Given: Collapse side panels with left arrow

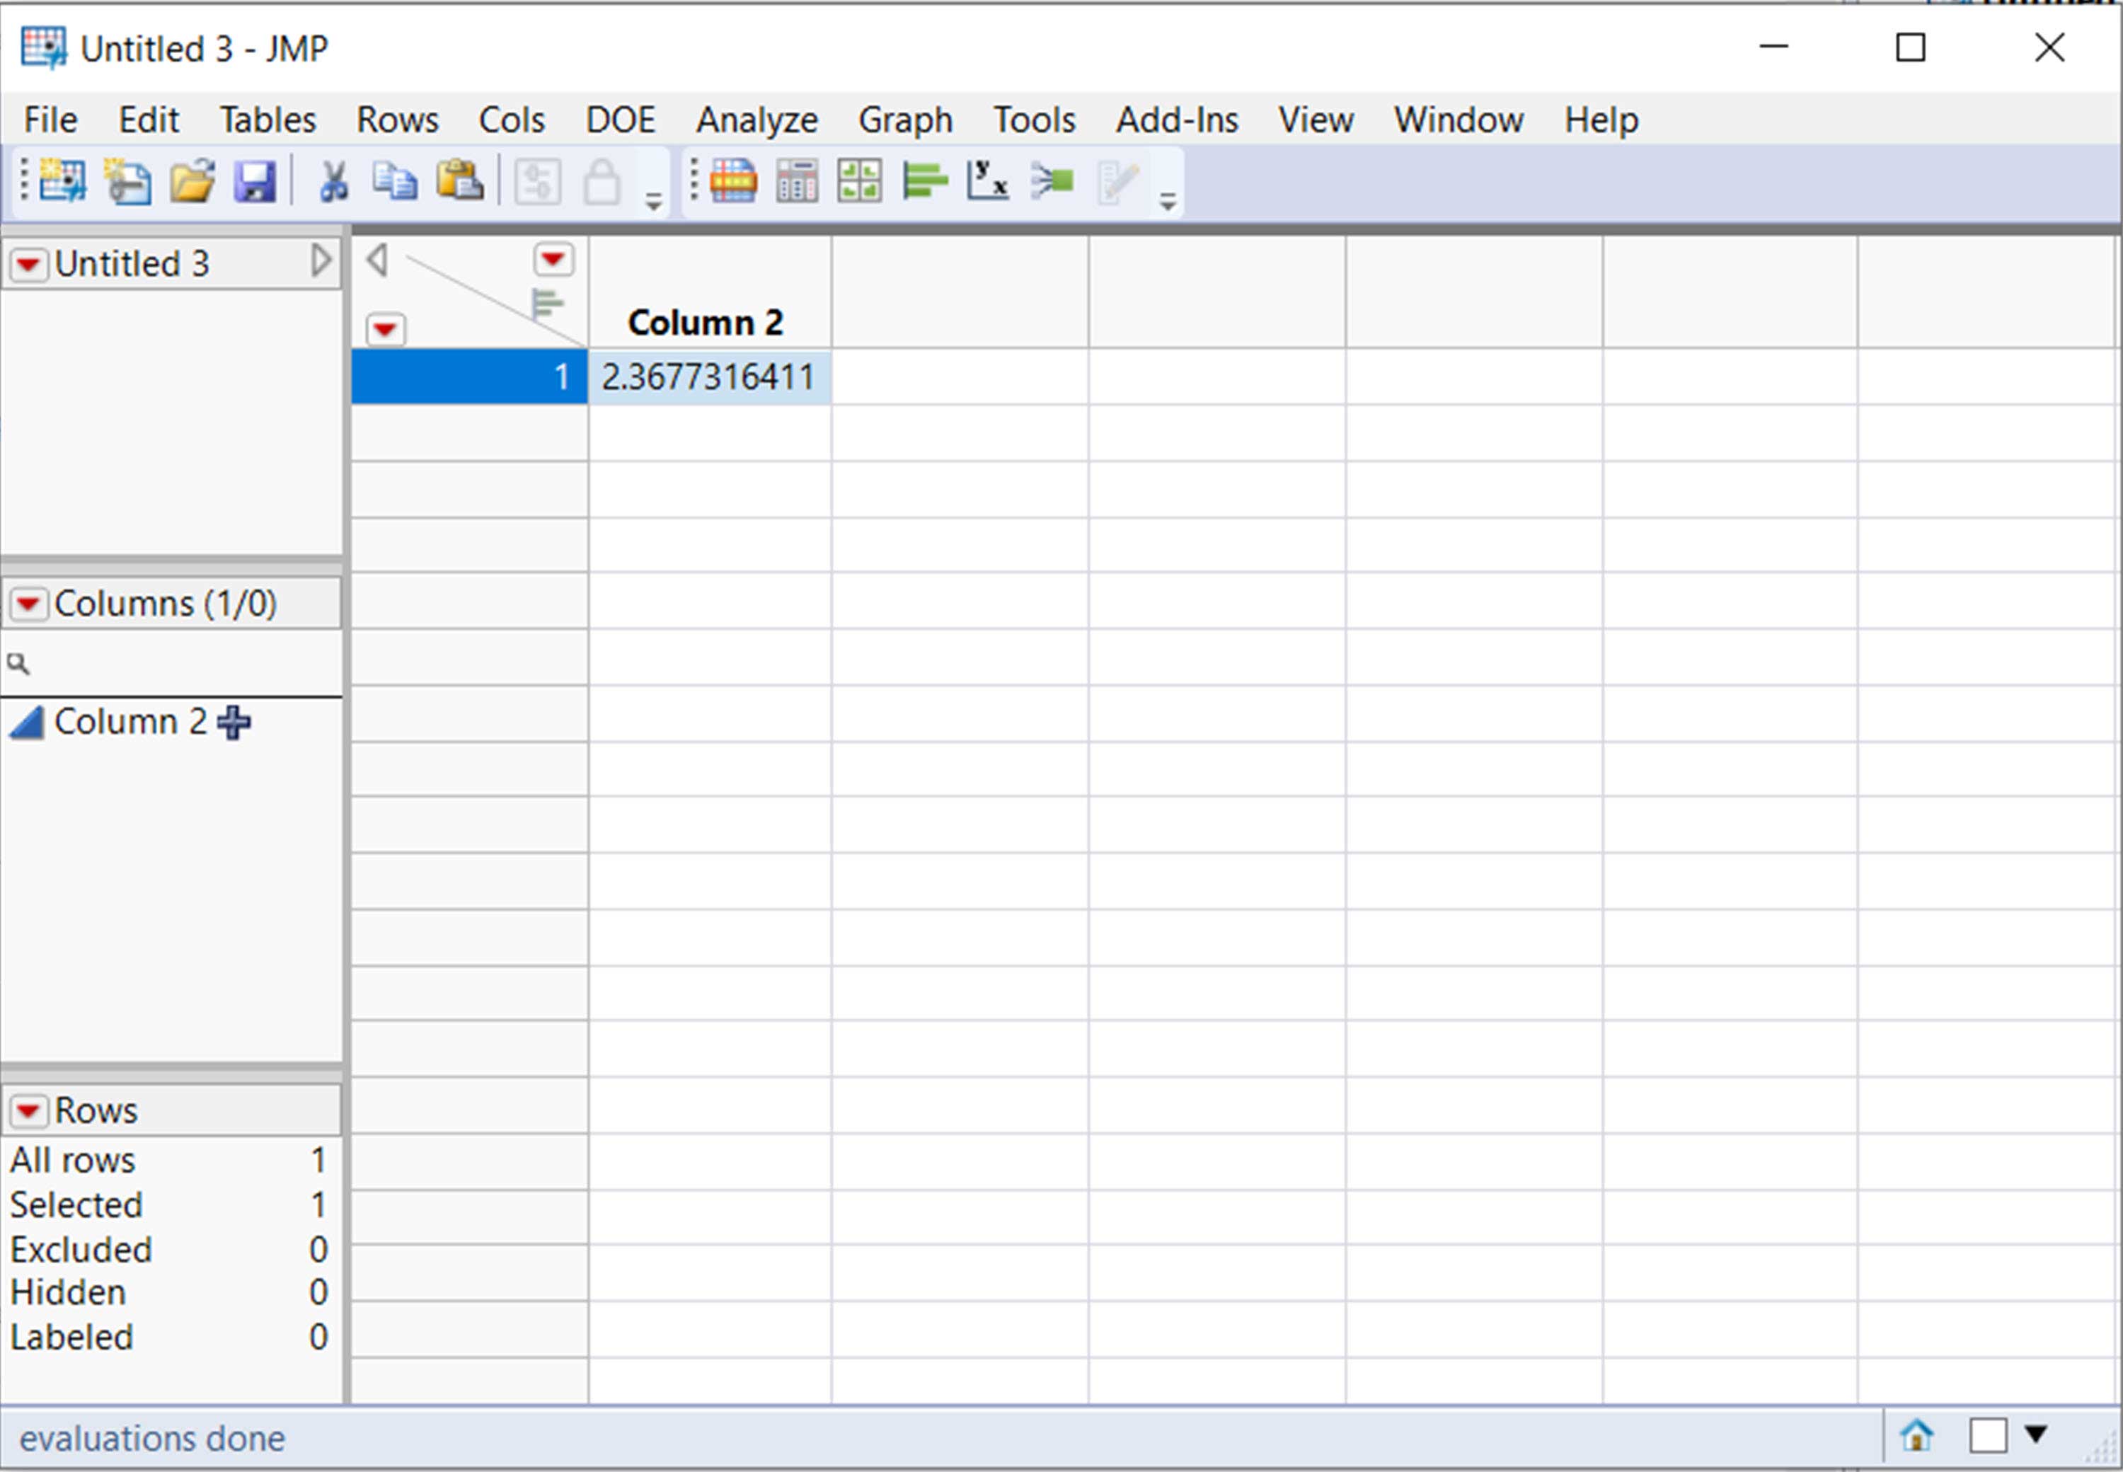Looking at the screenshot, I should (376, 259).
